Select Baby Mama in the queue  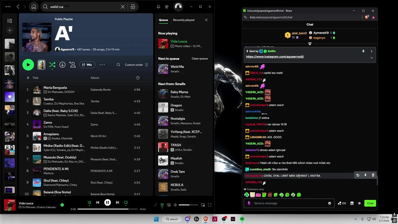coord(183,94)
